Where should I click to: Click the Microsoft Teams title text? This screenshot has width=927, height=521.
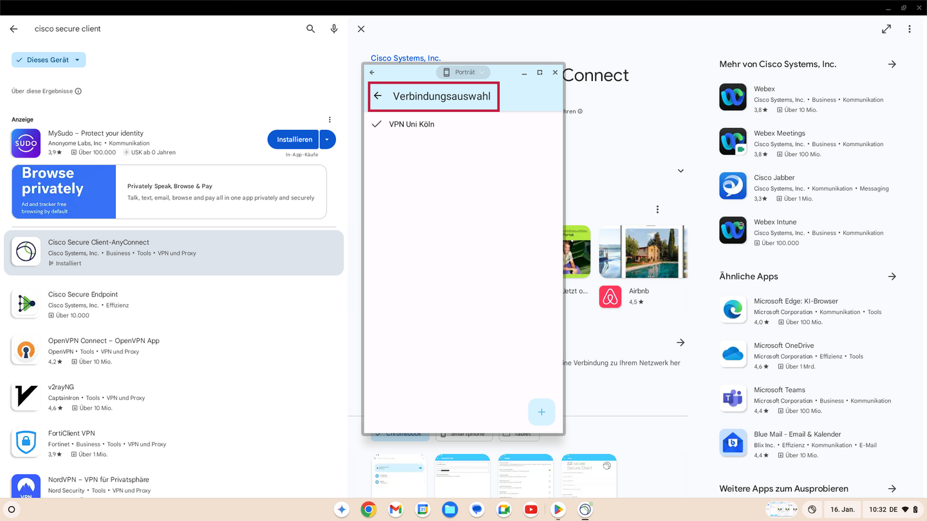click(780, 390)
